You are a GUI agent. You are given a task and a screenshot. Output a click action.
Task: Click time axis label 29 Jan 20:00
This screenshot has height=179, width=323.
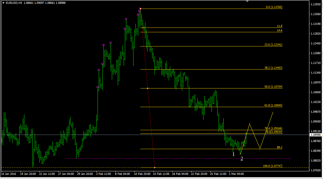(85, 174)
